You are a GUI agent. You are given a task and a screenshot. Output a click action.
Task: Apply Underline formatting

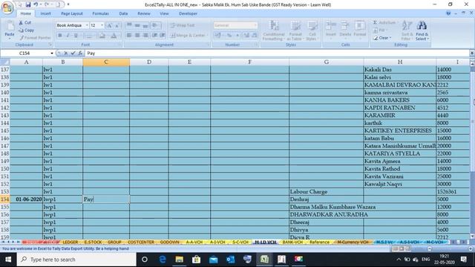pyautogui.click(x=76, y=36)
